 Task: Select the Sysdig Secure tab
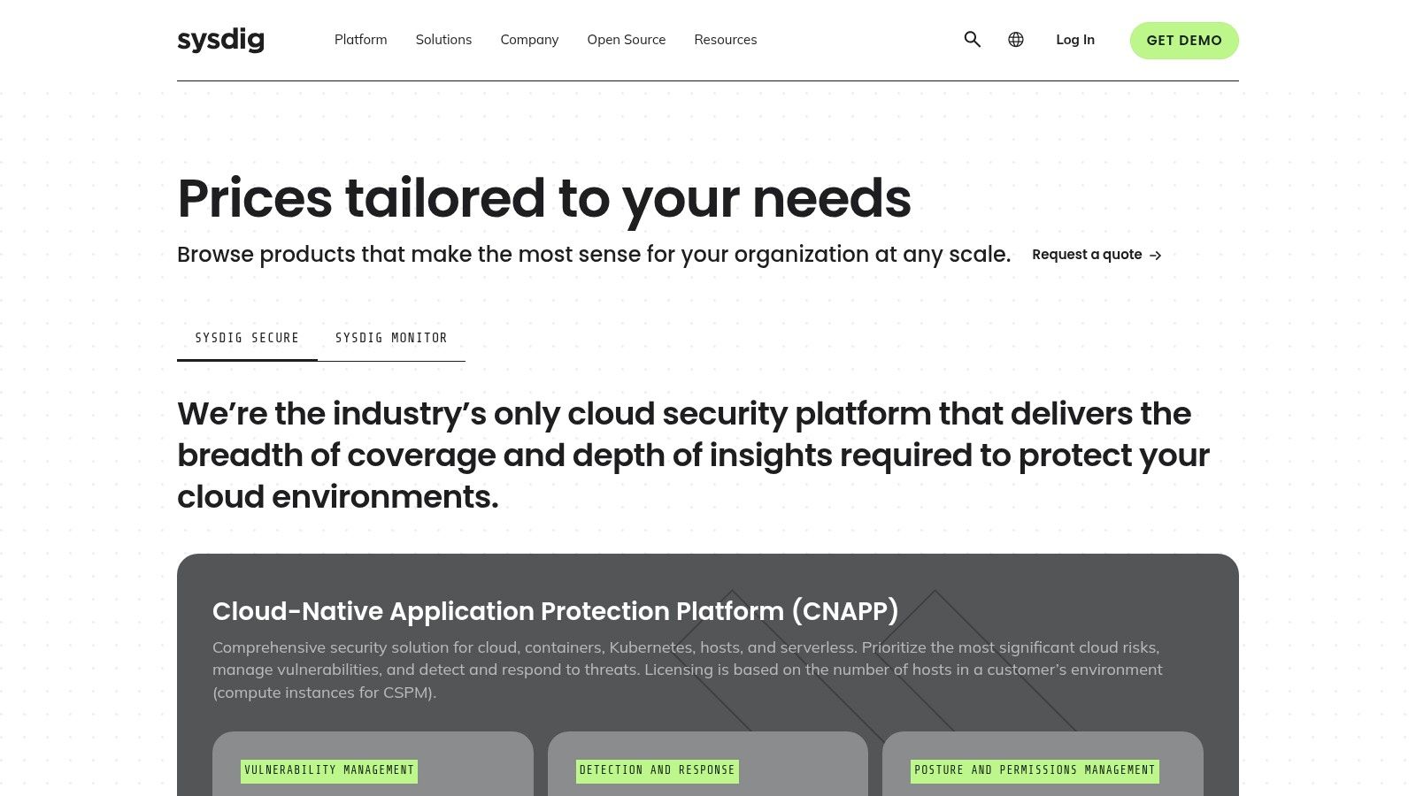pyautogui.click(x=247, y=338)
